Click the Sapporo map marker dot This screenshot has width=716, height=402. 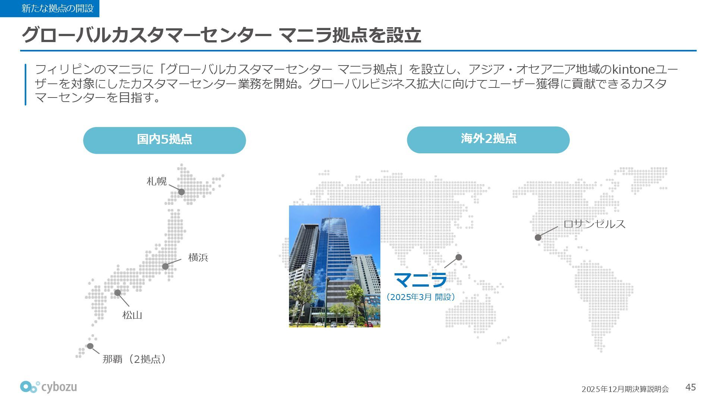pyautogui.click(x=182, y=192)
